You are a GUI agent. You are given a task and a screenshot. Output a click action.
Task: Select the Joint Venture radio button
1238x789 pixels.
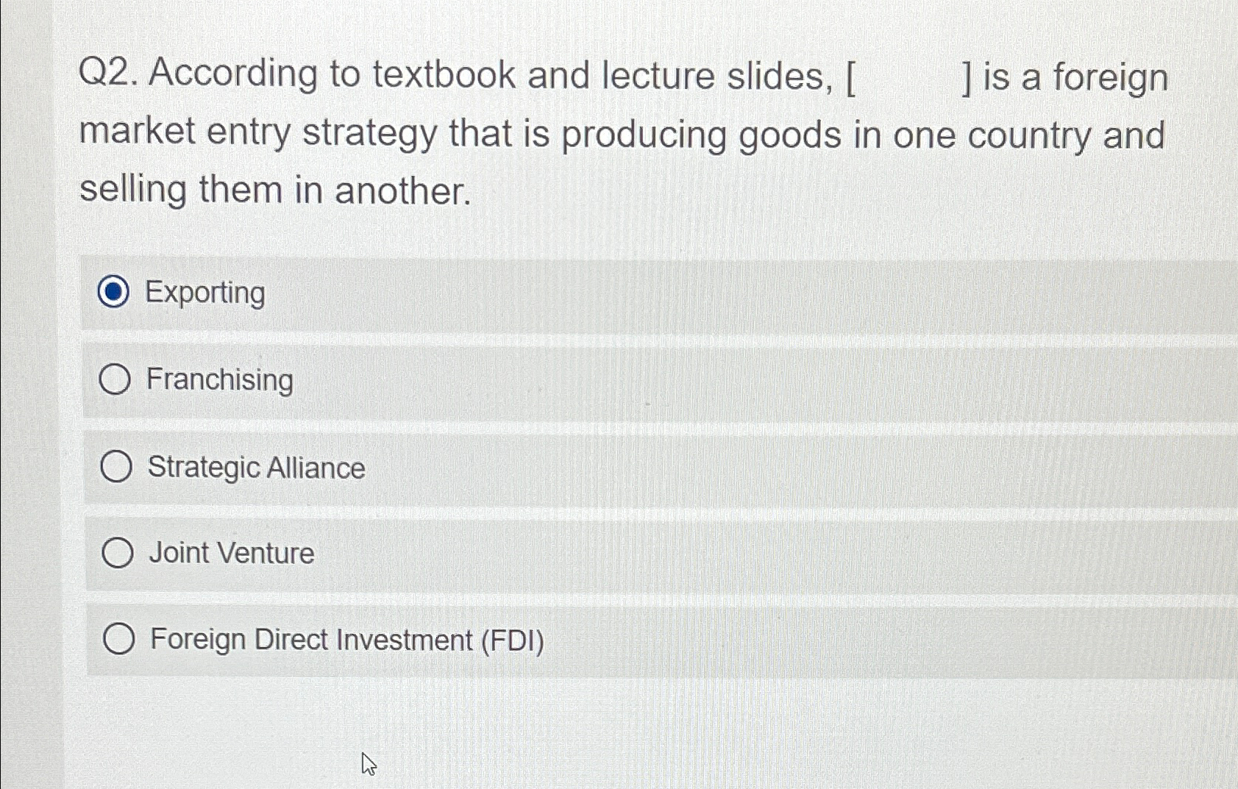coord(119,552)
